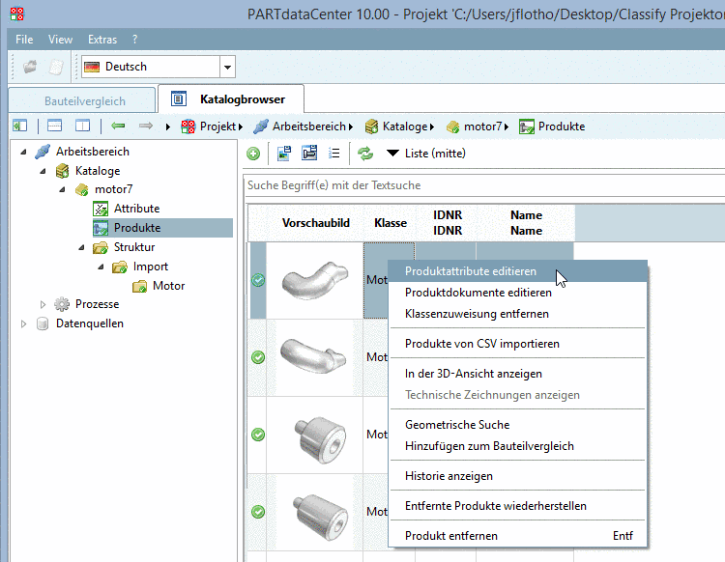Click the second export image toolbar icon
The width and height of the screenshot is (725, 562).
[x=309, y=153]
